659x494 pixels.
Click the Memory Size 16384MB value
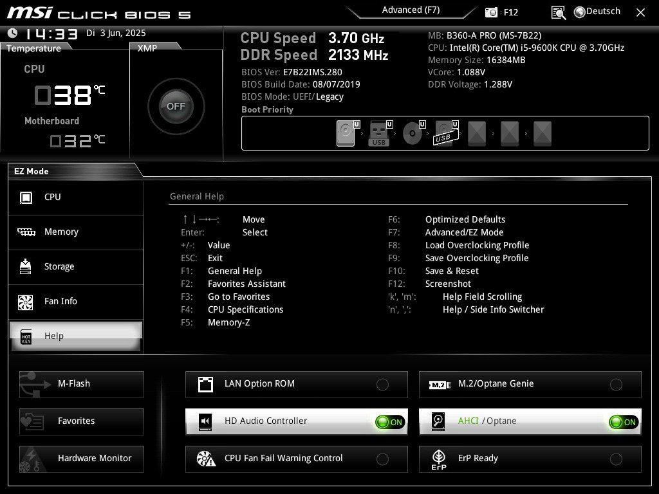click(x=506, y=60)
